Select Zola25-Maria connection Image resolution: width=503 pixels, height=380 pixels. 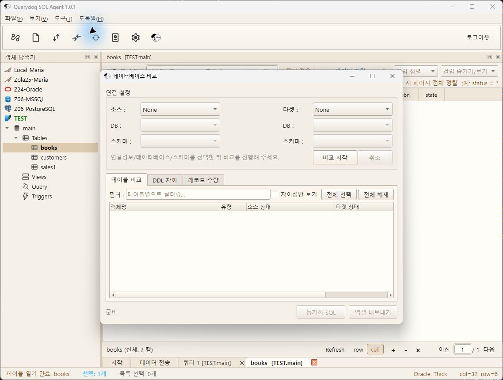click(31, 80)
